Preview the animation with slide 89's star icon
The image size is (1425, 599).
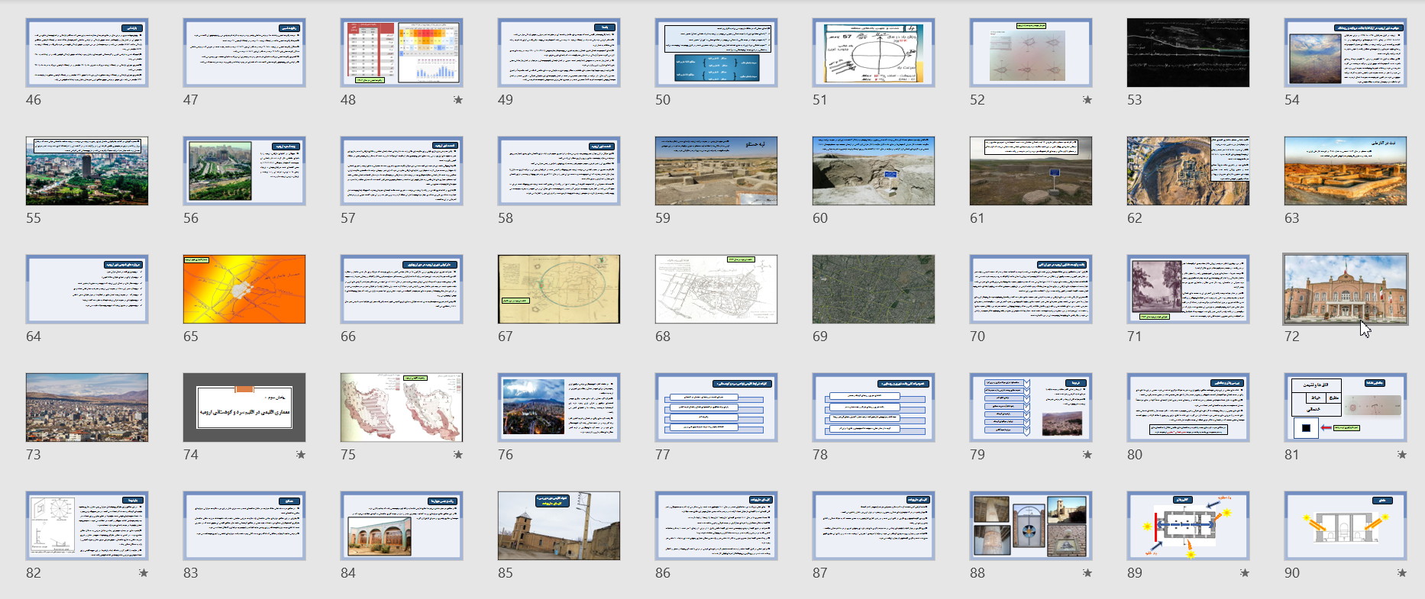coord(1244,573)
